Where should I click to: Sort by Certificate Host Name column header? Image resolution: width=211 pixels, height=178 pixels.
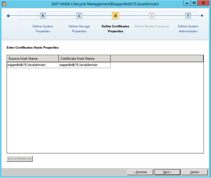(85, 58)
